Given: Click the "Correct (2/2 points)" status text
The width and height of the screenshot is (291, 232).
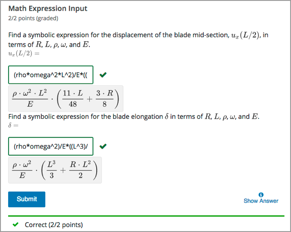Looking at the screenshot, I should point(54,225).
